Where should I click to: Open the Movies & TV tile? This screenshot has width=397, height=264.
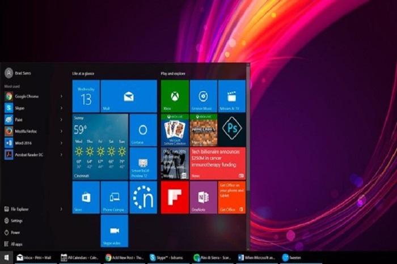[x=231, y=96]
